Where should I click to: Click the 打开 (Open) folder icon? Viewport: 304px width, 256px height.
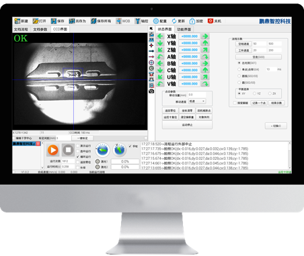[36, 21]
